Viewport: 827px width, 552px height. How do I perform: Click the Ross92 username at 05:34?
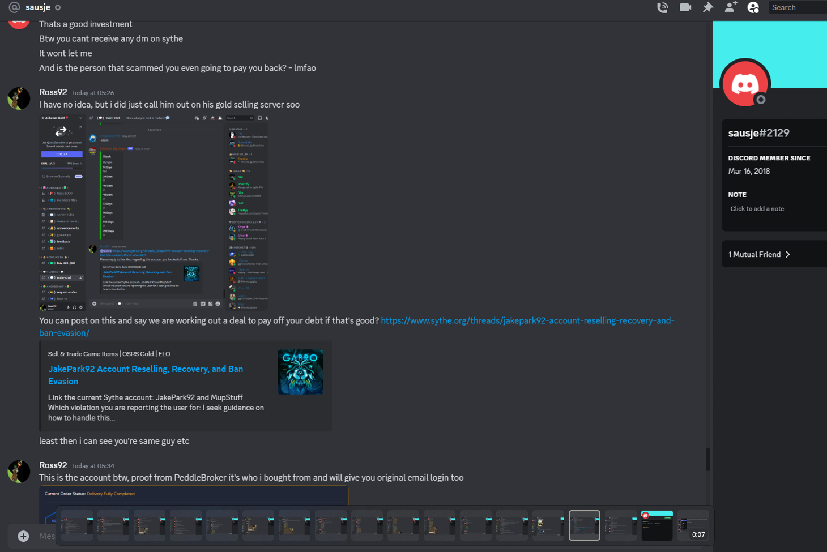53,465
